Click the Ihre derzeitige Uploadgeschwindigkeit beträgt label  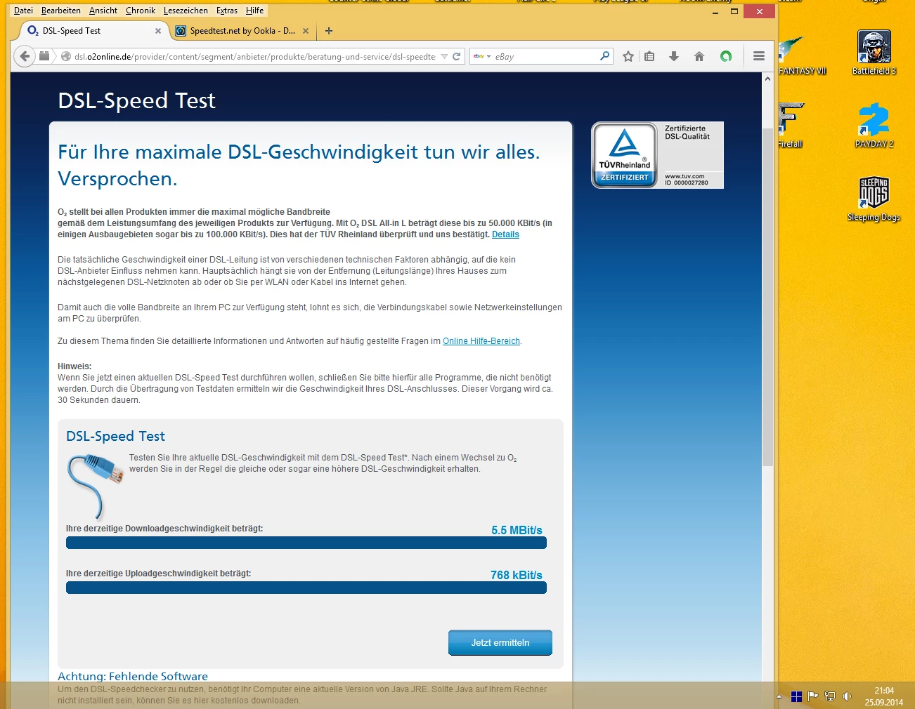(159, 574)
